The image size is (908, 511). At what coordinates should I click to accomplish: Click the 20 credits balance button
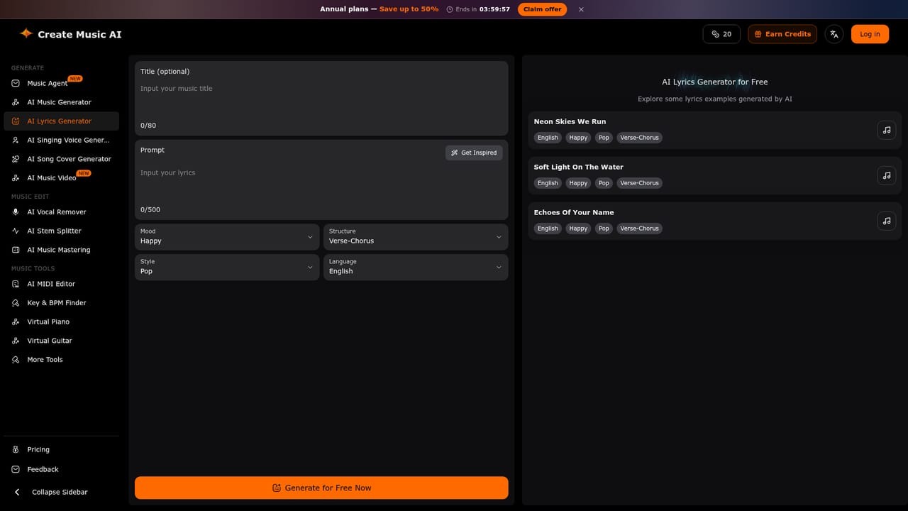721,34
